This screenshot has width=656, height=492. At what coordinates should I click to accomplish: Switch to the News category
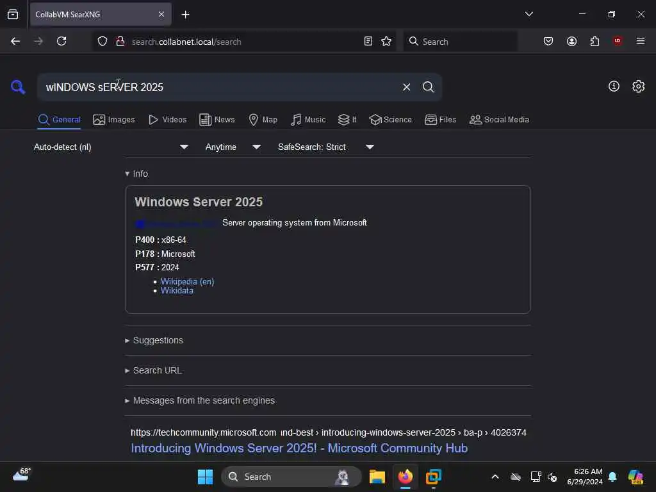(x=217, y=120)
